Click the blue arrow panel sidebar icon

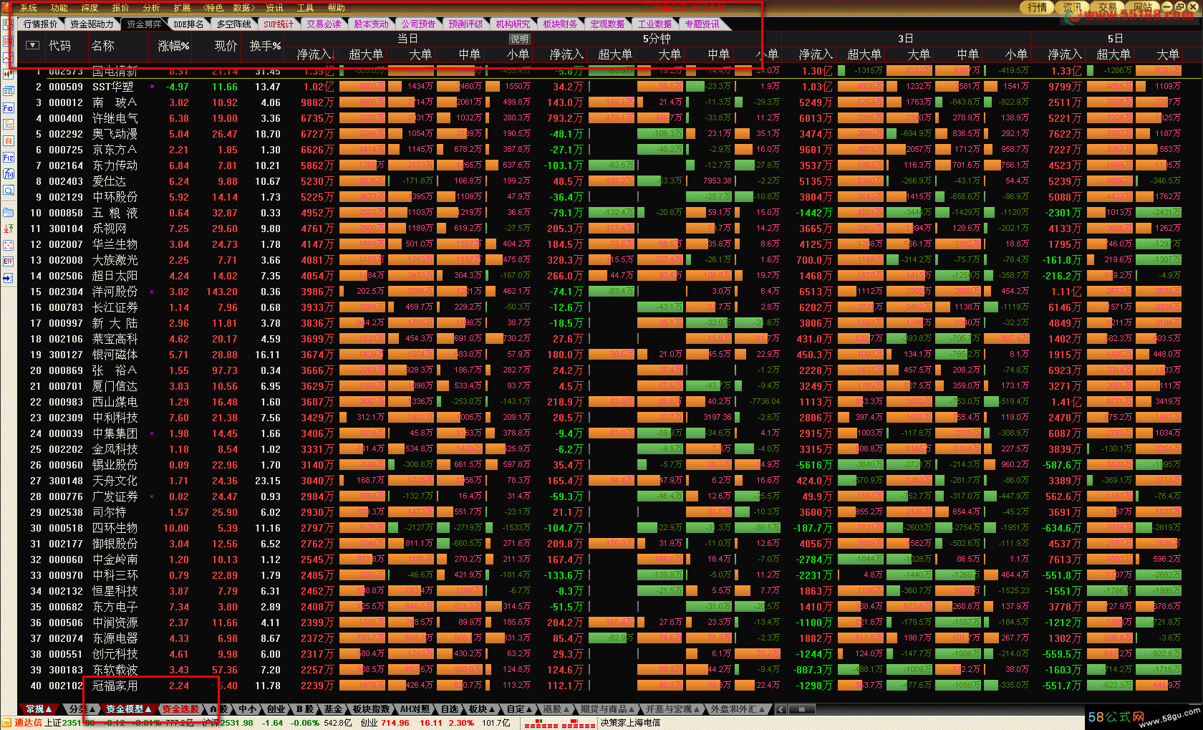(x=8, y=278)
